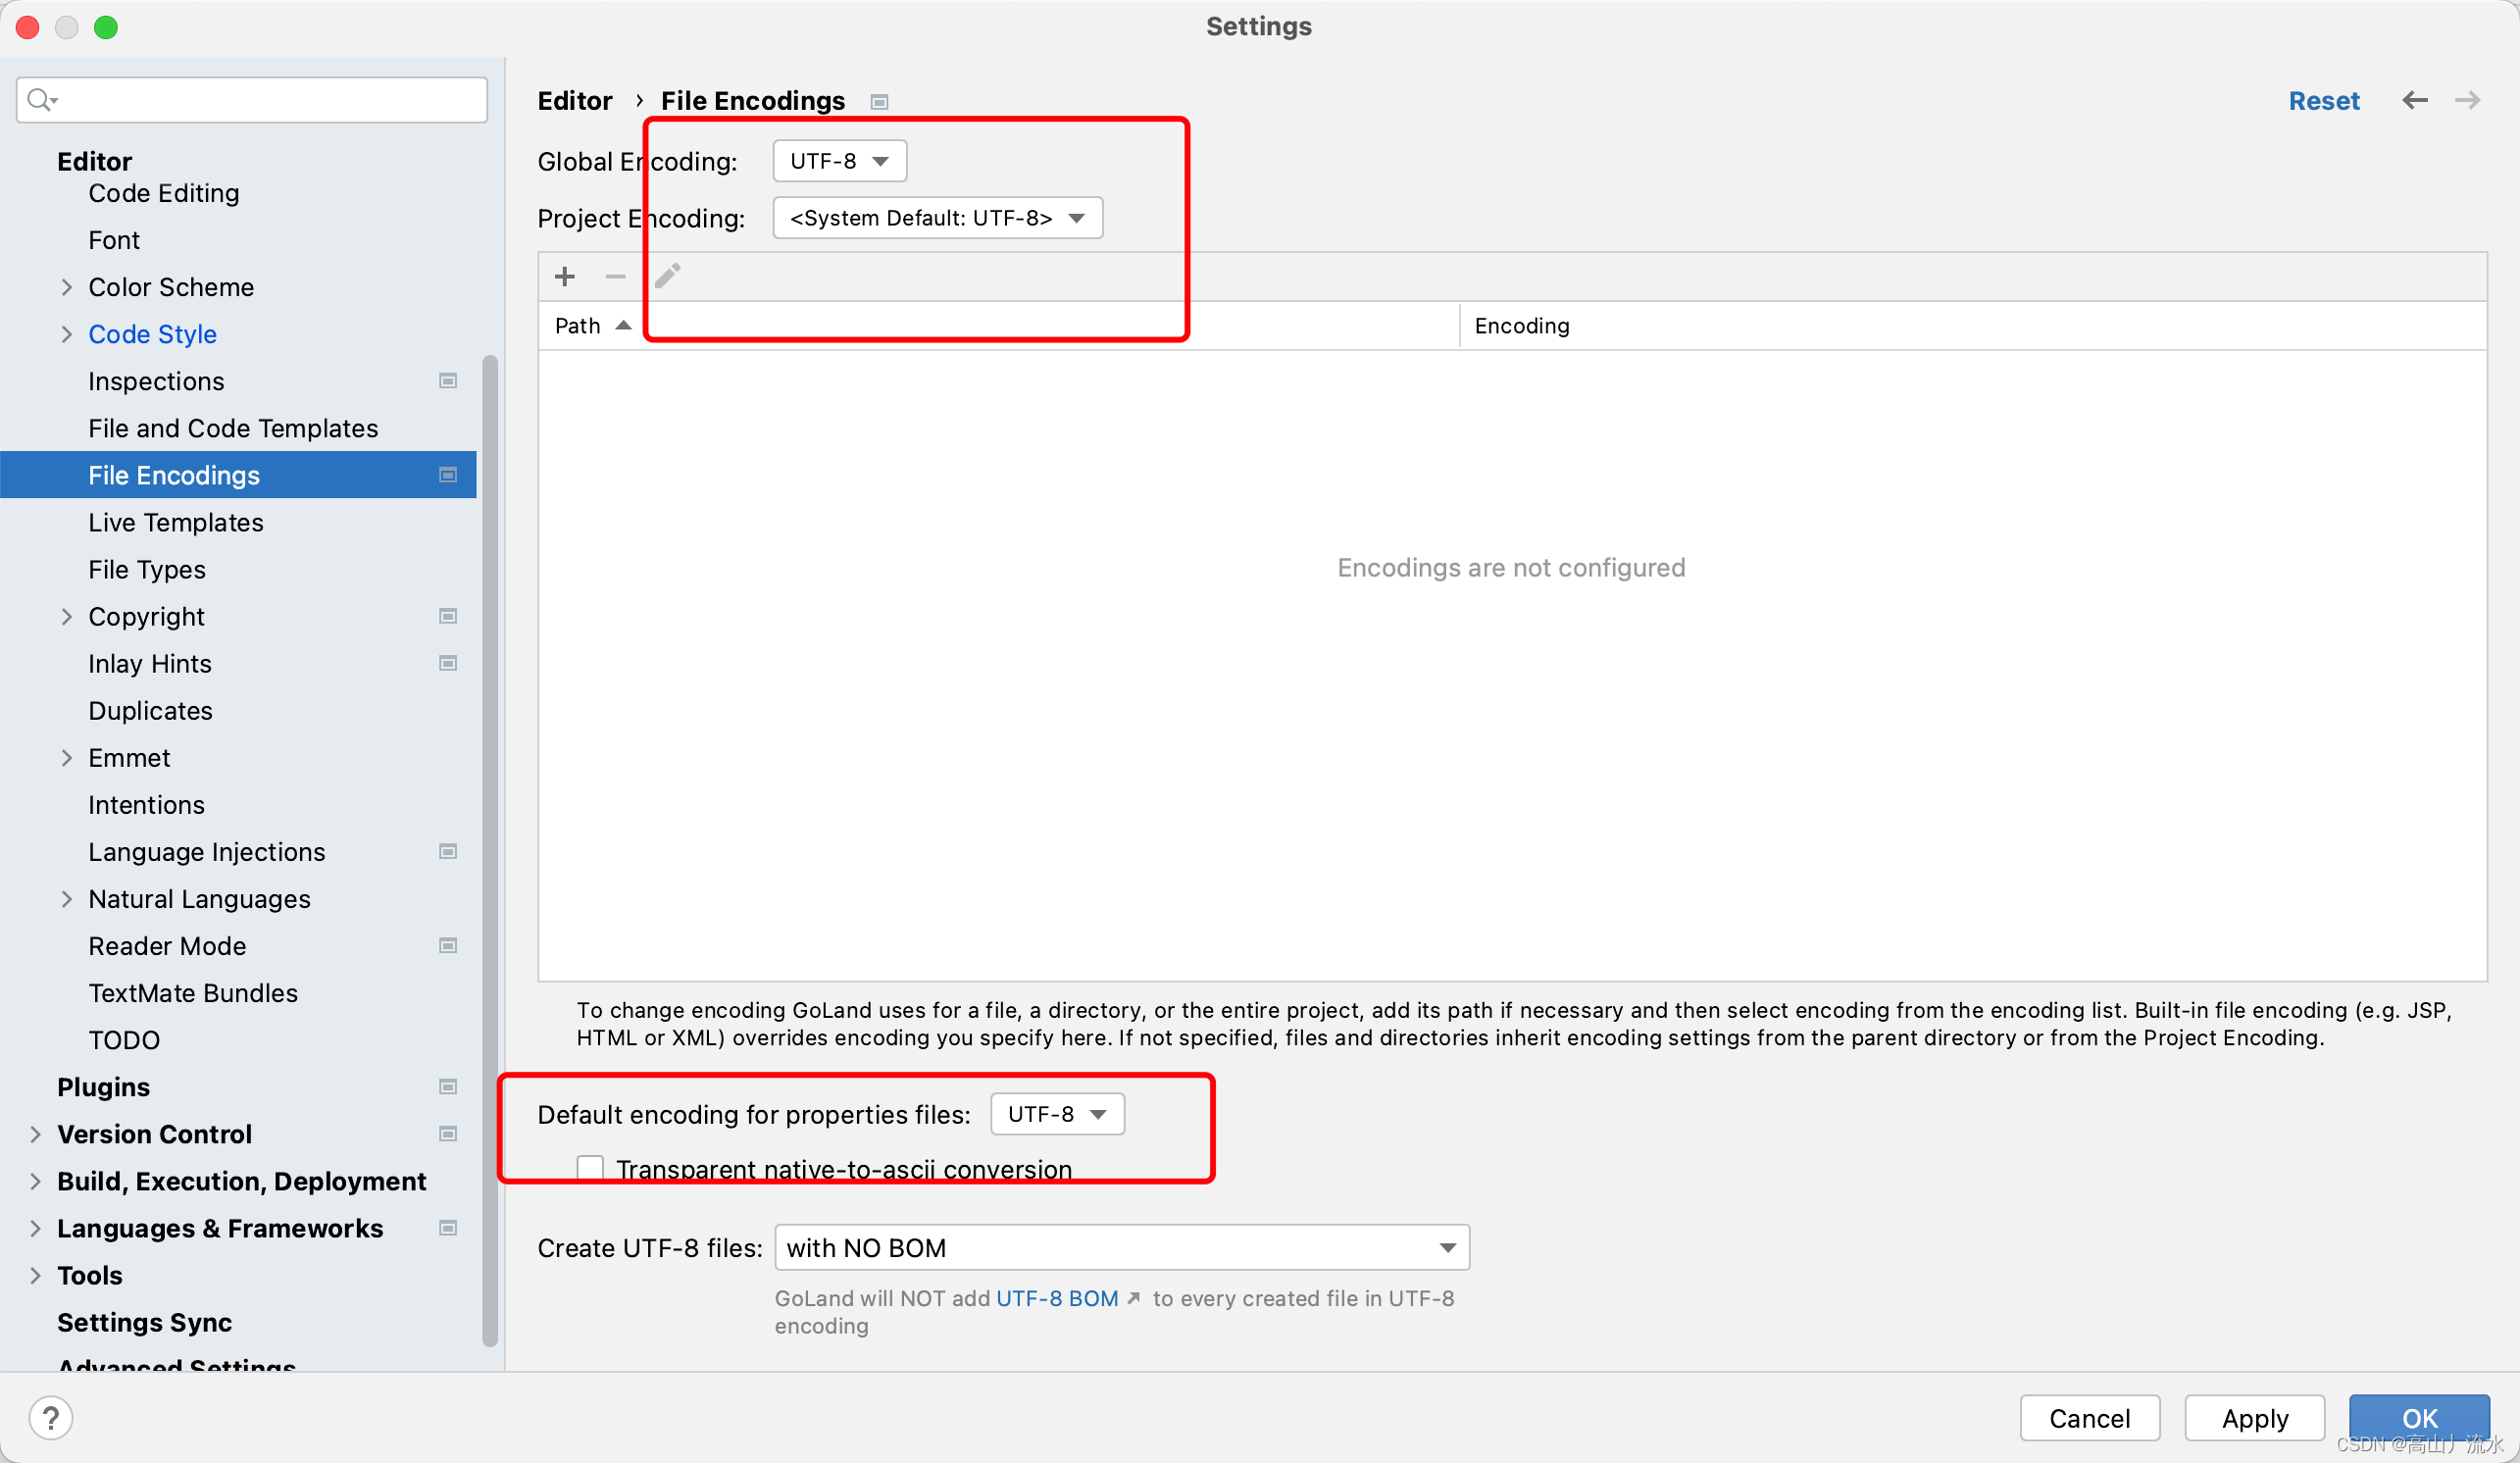Click the forward navigation arrow
2520x1463 pixels.
(2467, 100)
